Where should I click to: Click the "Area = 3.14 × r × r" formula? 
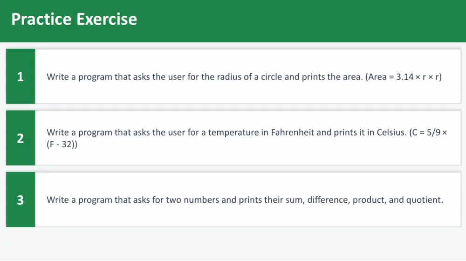404,77
